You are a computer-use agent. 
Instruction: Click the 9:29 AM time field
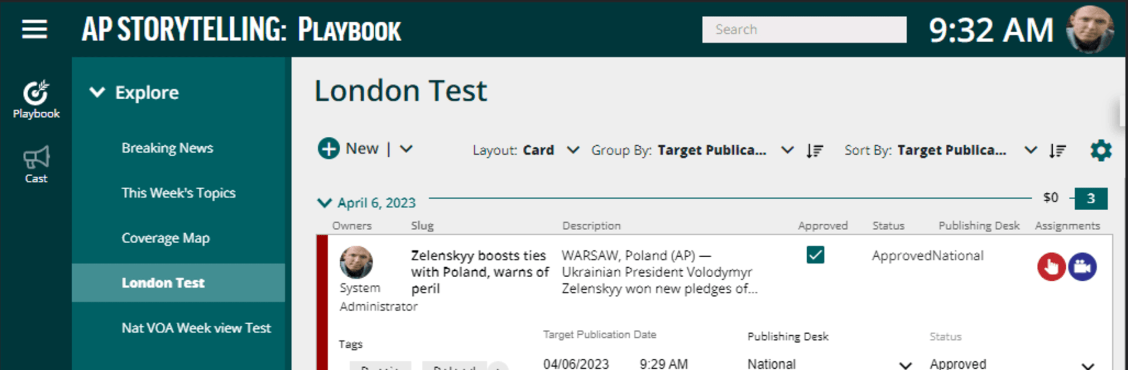click(664, 364)
